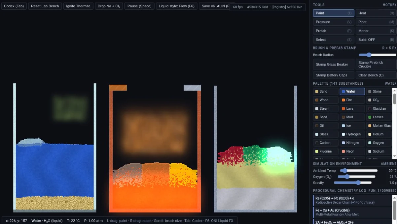Pick Sand from the palette
This screenshot has height=224, width=397.
click(x=326, y=91)
